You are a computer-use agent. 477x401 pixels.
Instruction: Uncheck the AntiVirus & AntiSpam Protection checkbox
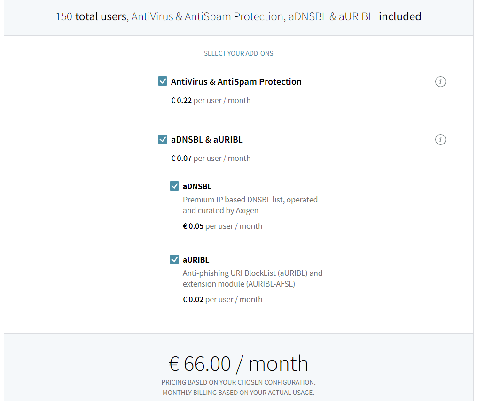[163, 81]
